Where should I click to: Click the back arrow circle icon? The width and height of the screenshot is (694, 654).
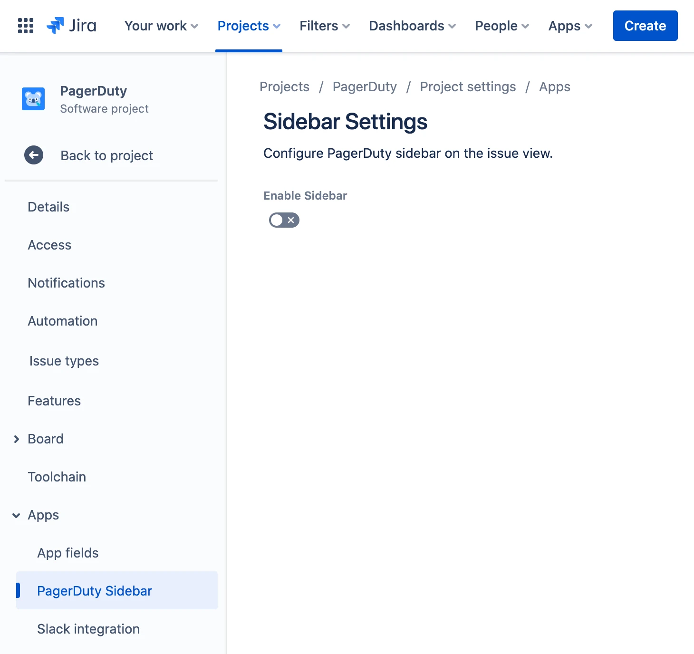coord(34,155)
